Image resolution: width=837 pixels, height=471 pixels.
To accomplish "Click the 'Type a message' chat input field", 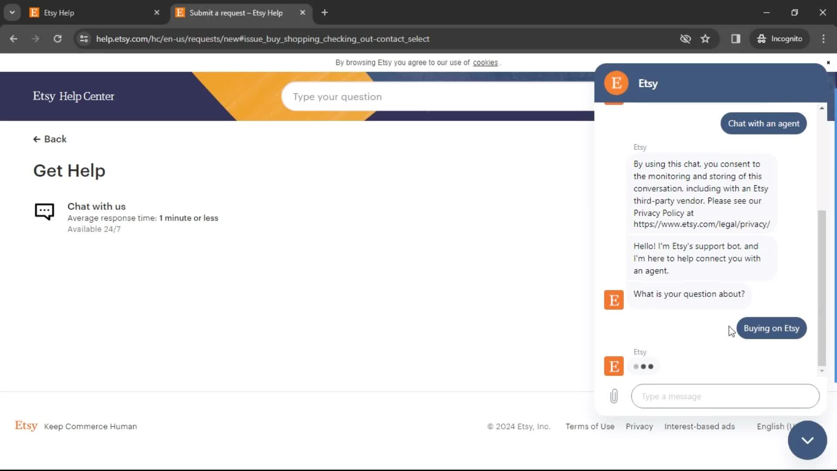I will [x=725, y=396].
